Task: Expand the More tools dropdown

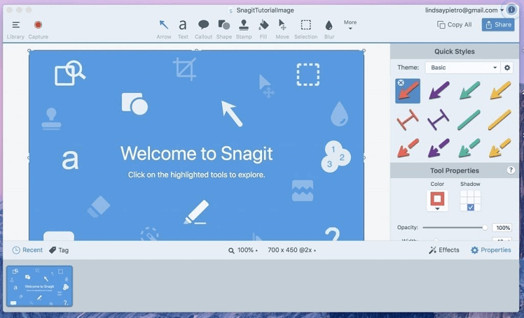Action: point(350,25)
